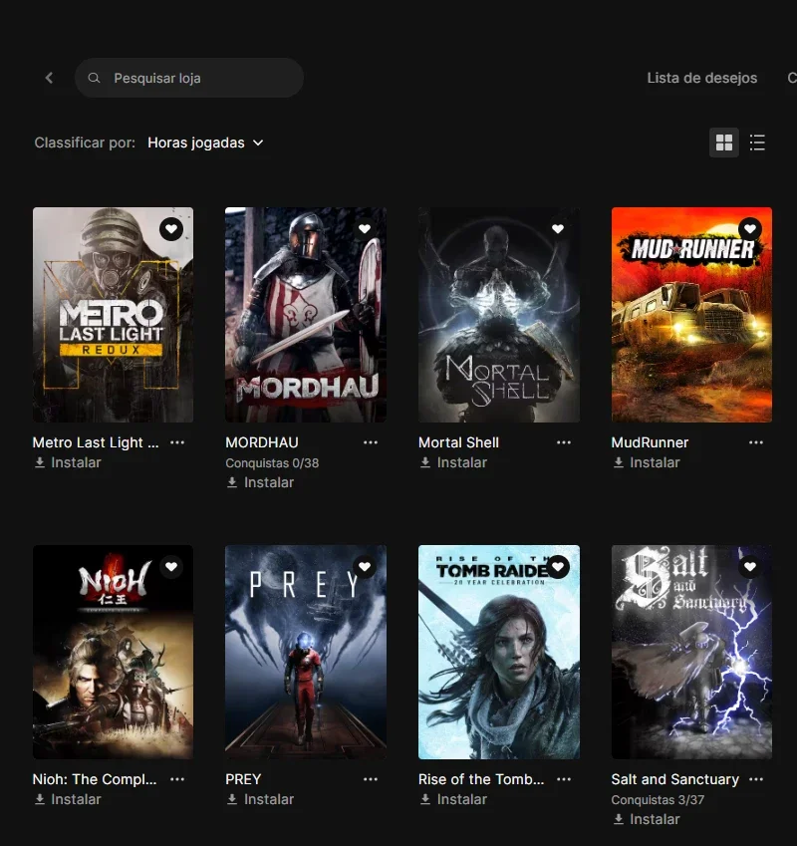Screen dimensions: 797x846
Task: Toggle favorite heart on Metro Last Light cover
Action: tap(171, 229)
